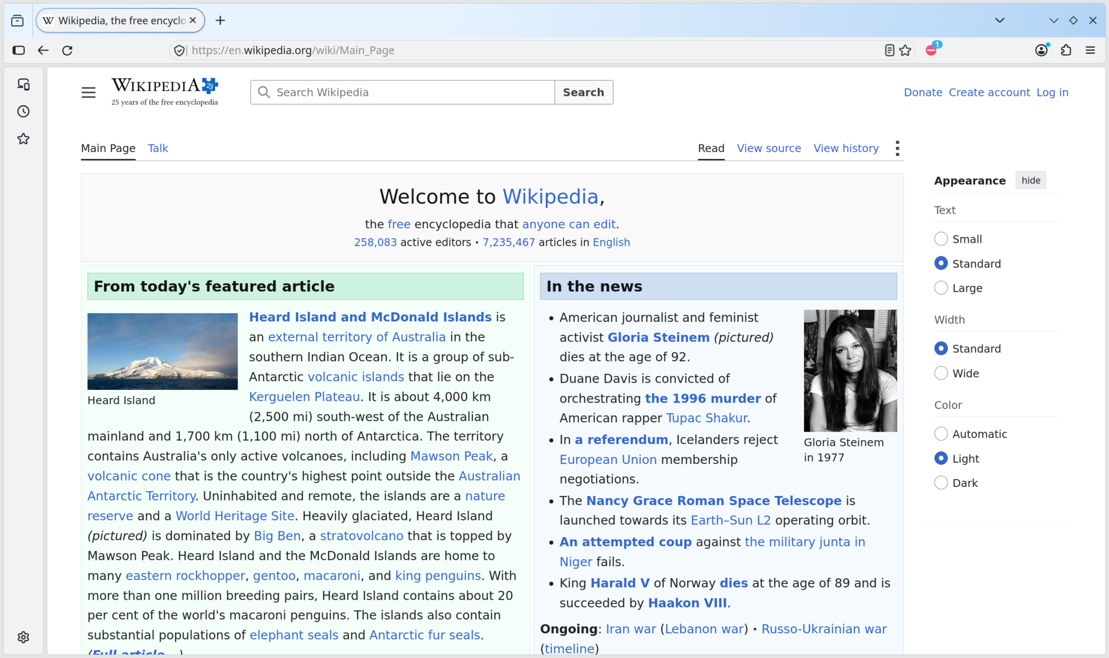
Task: Open the browser extensions puzzle icon
Action: coord(1066,50)
